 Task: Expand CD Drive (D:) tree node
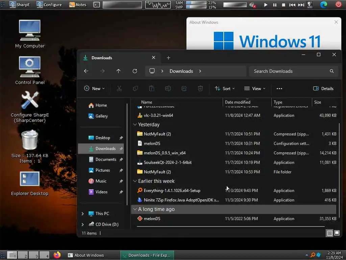(x=82, y=224)
